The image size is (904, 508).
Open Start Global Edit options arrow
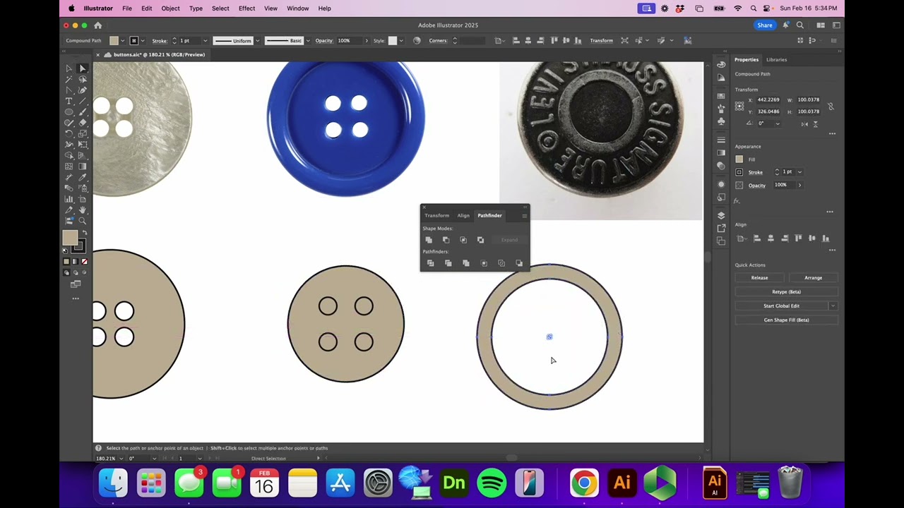[833, 306]
